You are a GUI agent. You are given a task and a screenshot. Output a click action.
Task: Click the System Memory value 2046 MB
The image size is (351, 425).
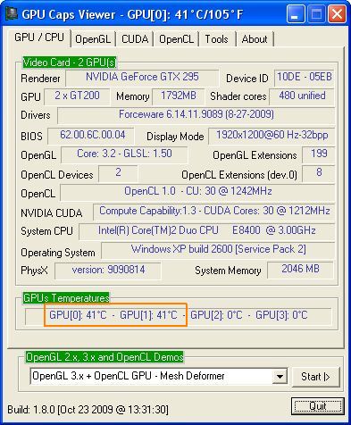pos(300,270)
